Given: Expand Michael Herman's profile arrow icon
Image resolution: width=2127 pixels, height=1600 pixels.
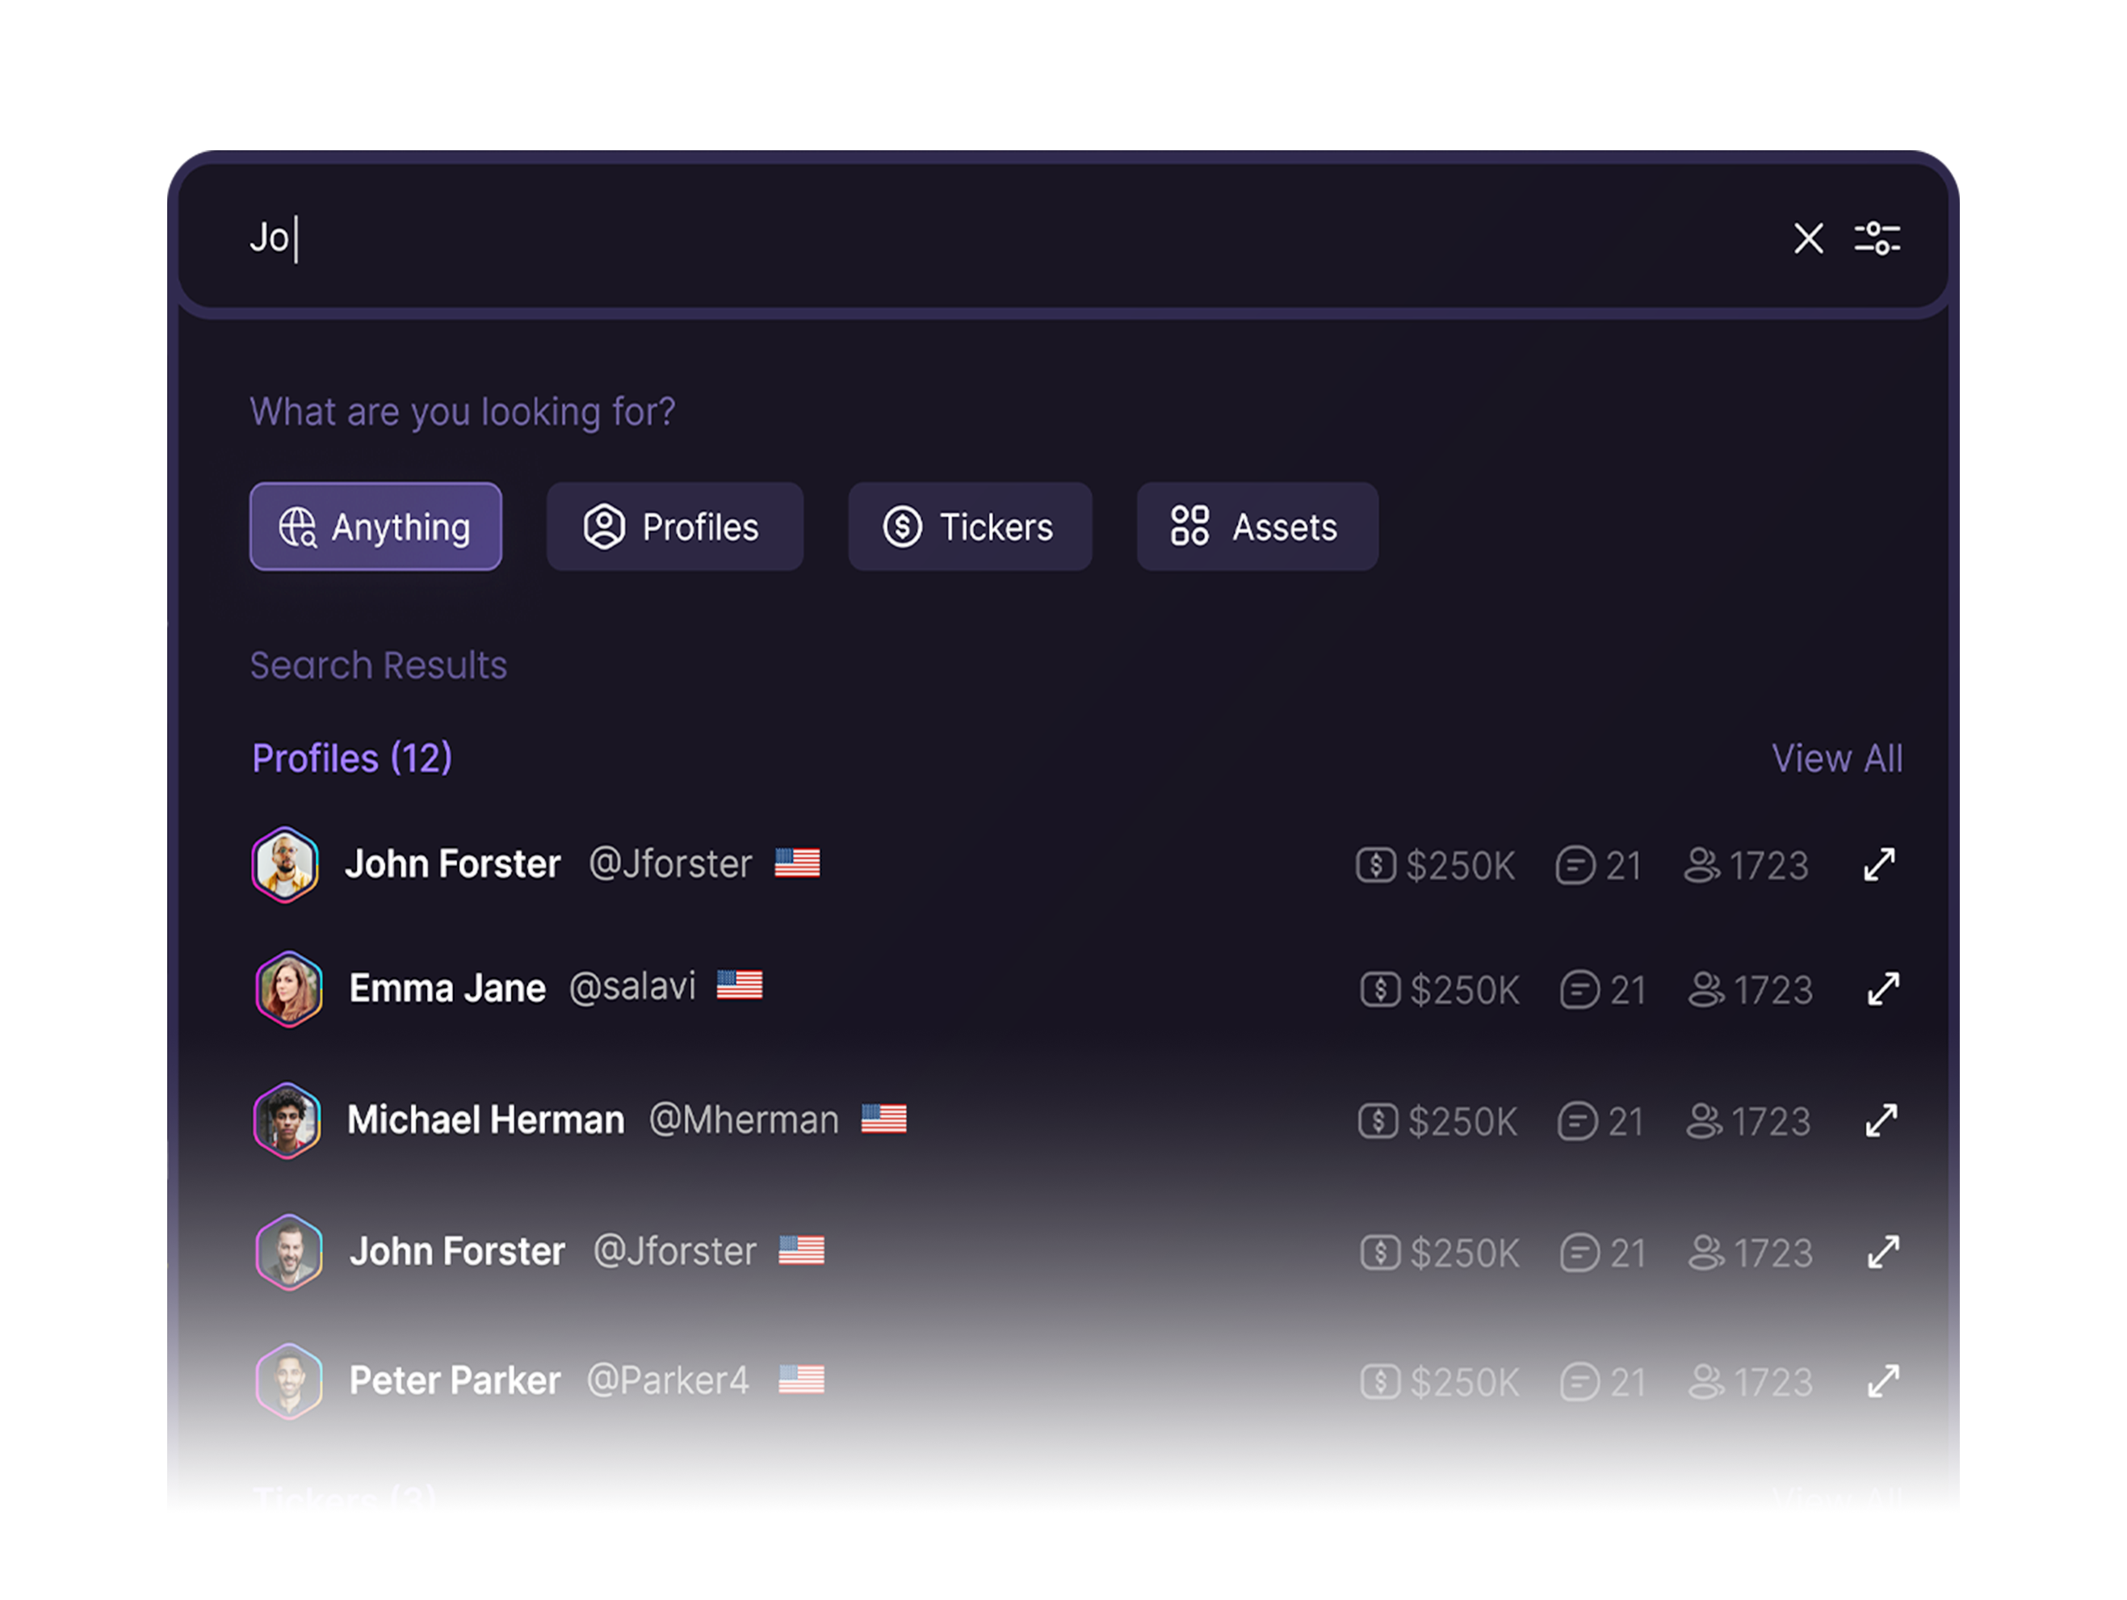Looking at the screenshot, I should (x=1881, y=1121).
